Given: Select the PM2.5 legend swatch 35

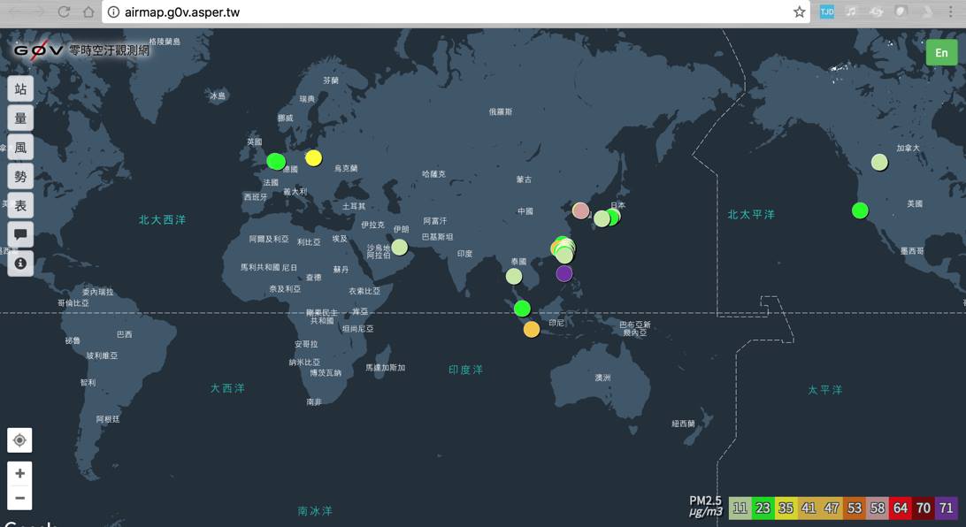Looking at the screenshot, I should [x=786, y=508].
